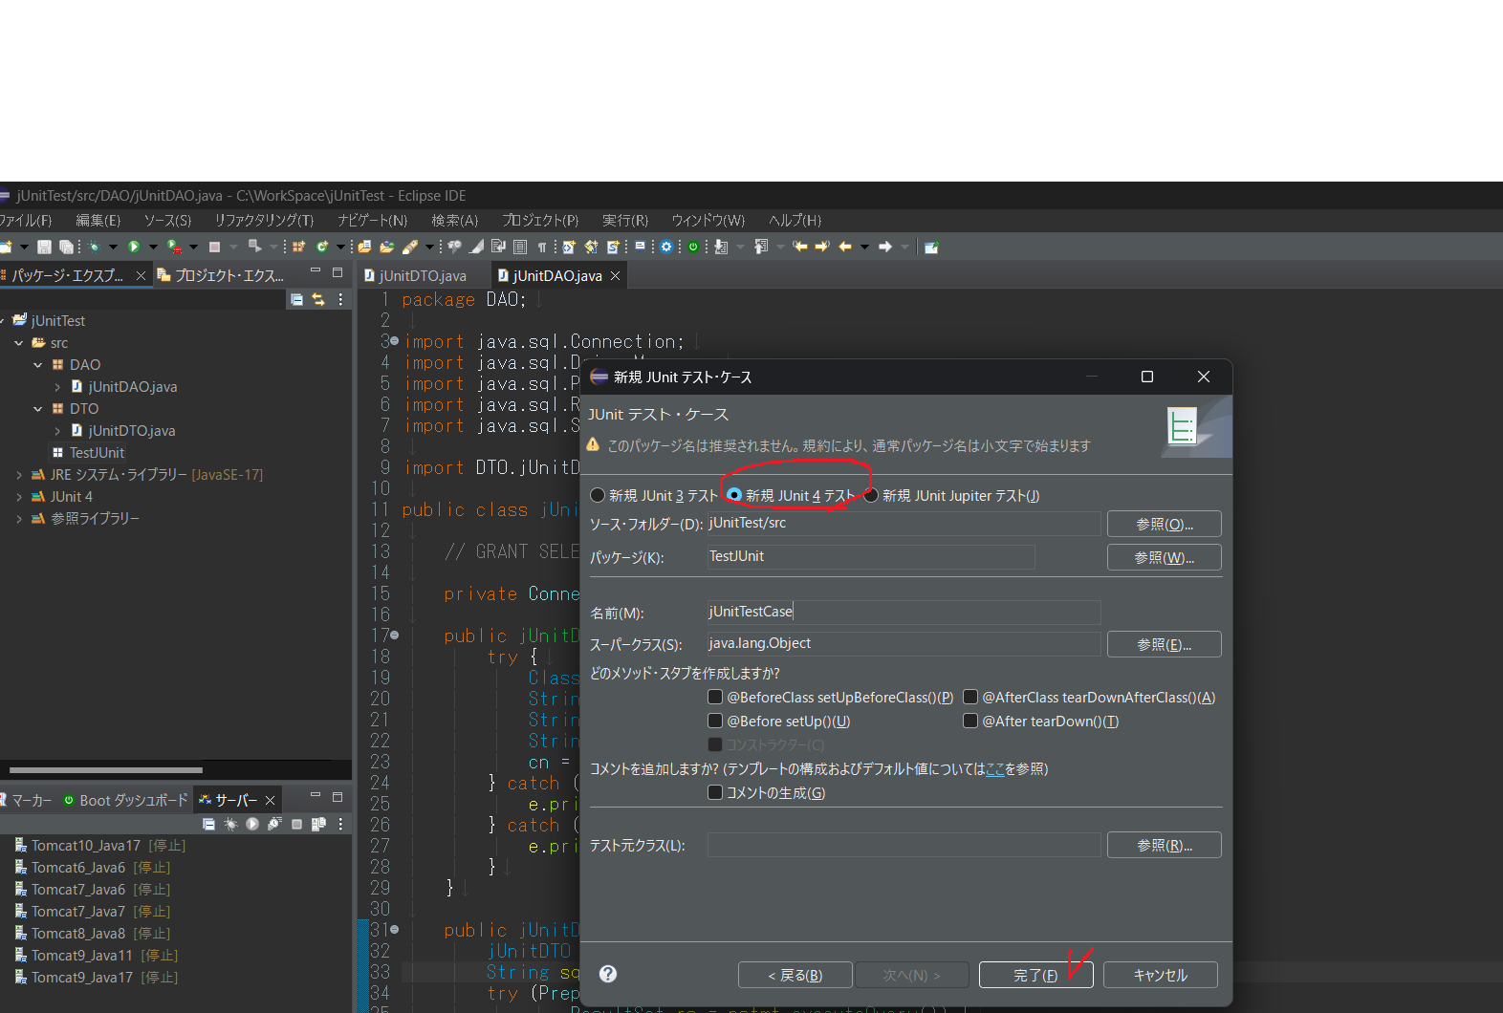This screenshot has width=1503, height=1013.
Task: Collapse the DAO package node
Action: tap(37, 365)
